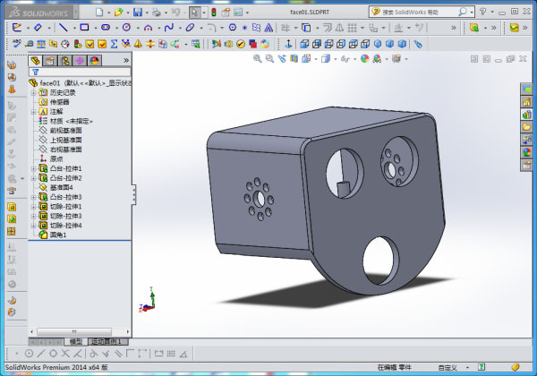Pick the Rectangle sketch tool
This screenshot has width=537, height=376.
84,28
